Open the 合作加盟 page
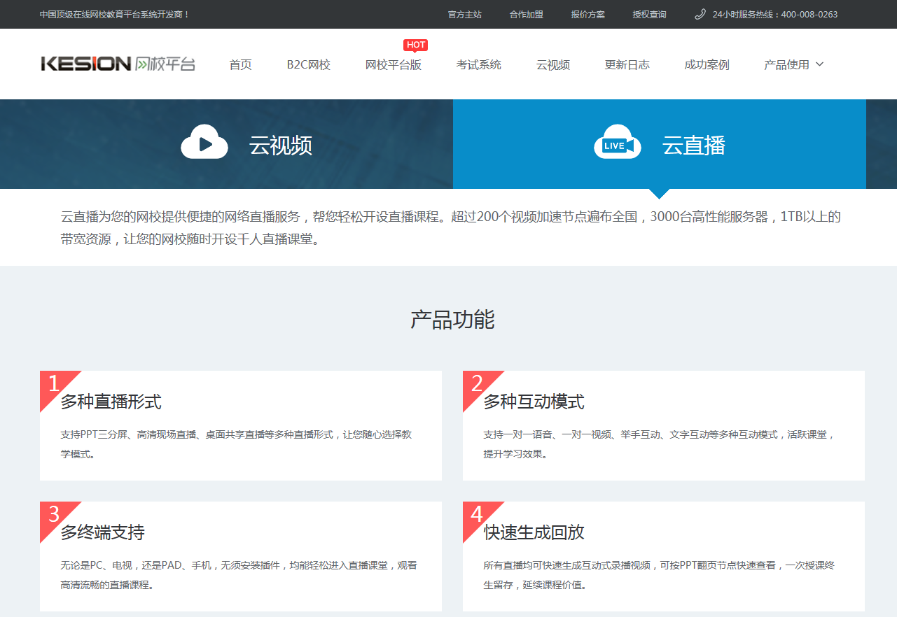The height and width of the screenshot is (617, 897). pyautogui.click(x=527, y=13)
